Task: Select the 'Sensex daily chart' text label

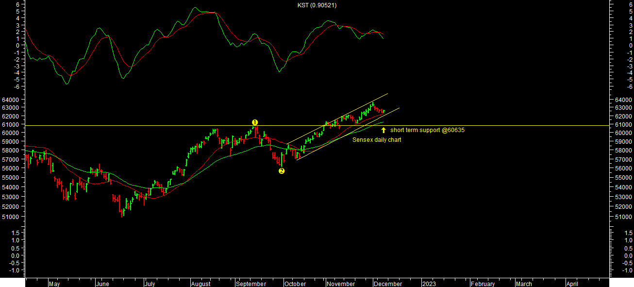Action: [x=377, y=140]
